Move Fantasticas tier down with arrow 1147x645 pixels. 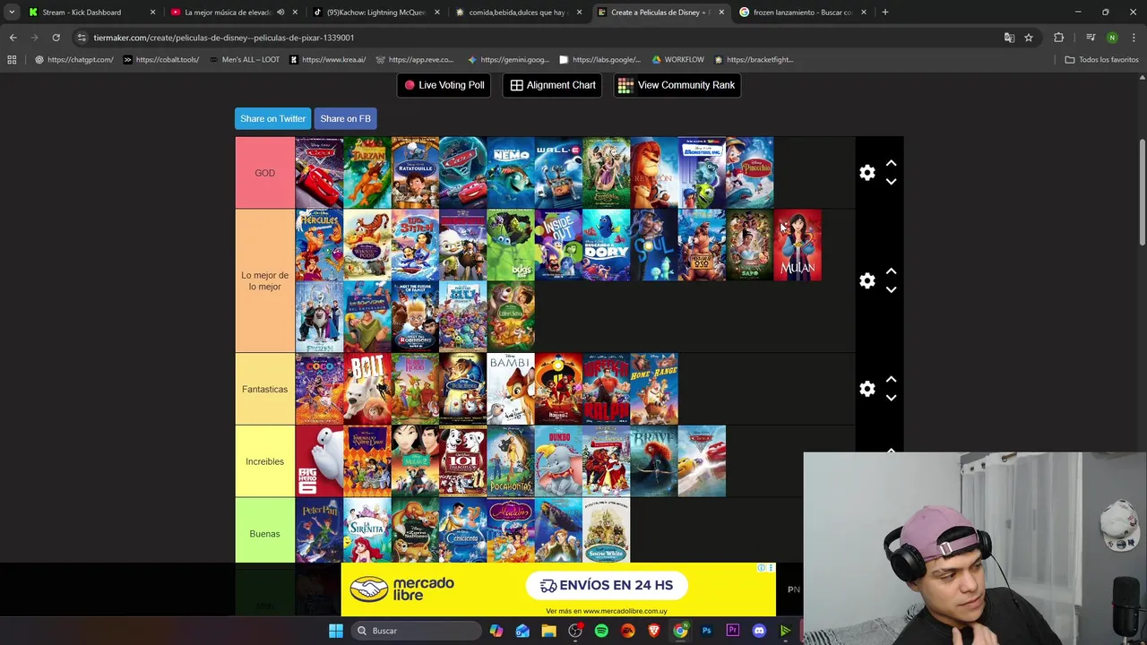[x=891, y=398]
